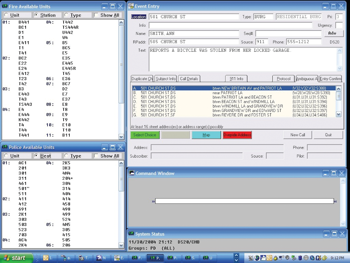Click the Command Window title bar icon
Viewport: 350px width, 263px height.
(132, 173)
